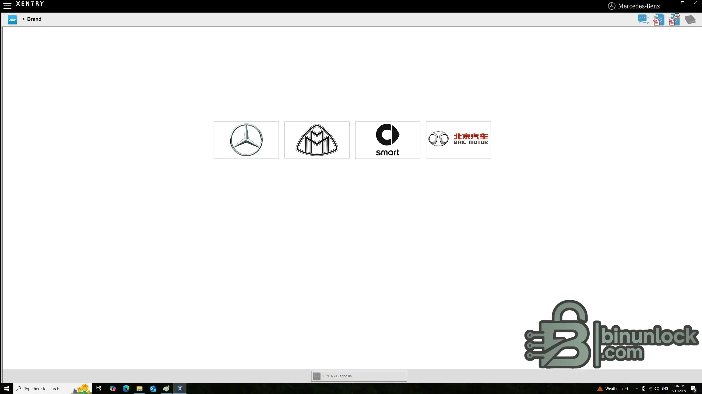Restore down the XENTRY window
The width and height of the screenshot is (702, 394).
pyautogui.click(x=683, y=3)
